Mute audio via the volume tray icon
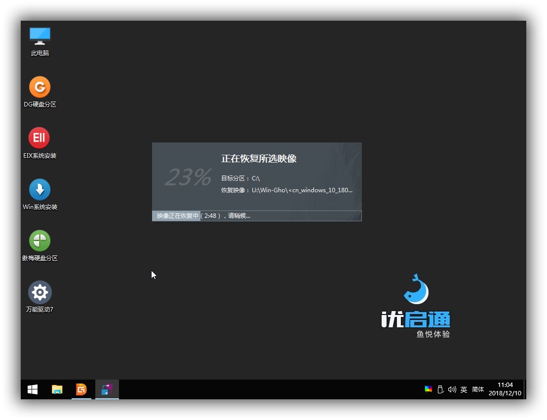The width and height of the screenshot is (547, 420). pos(452,389)
